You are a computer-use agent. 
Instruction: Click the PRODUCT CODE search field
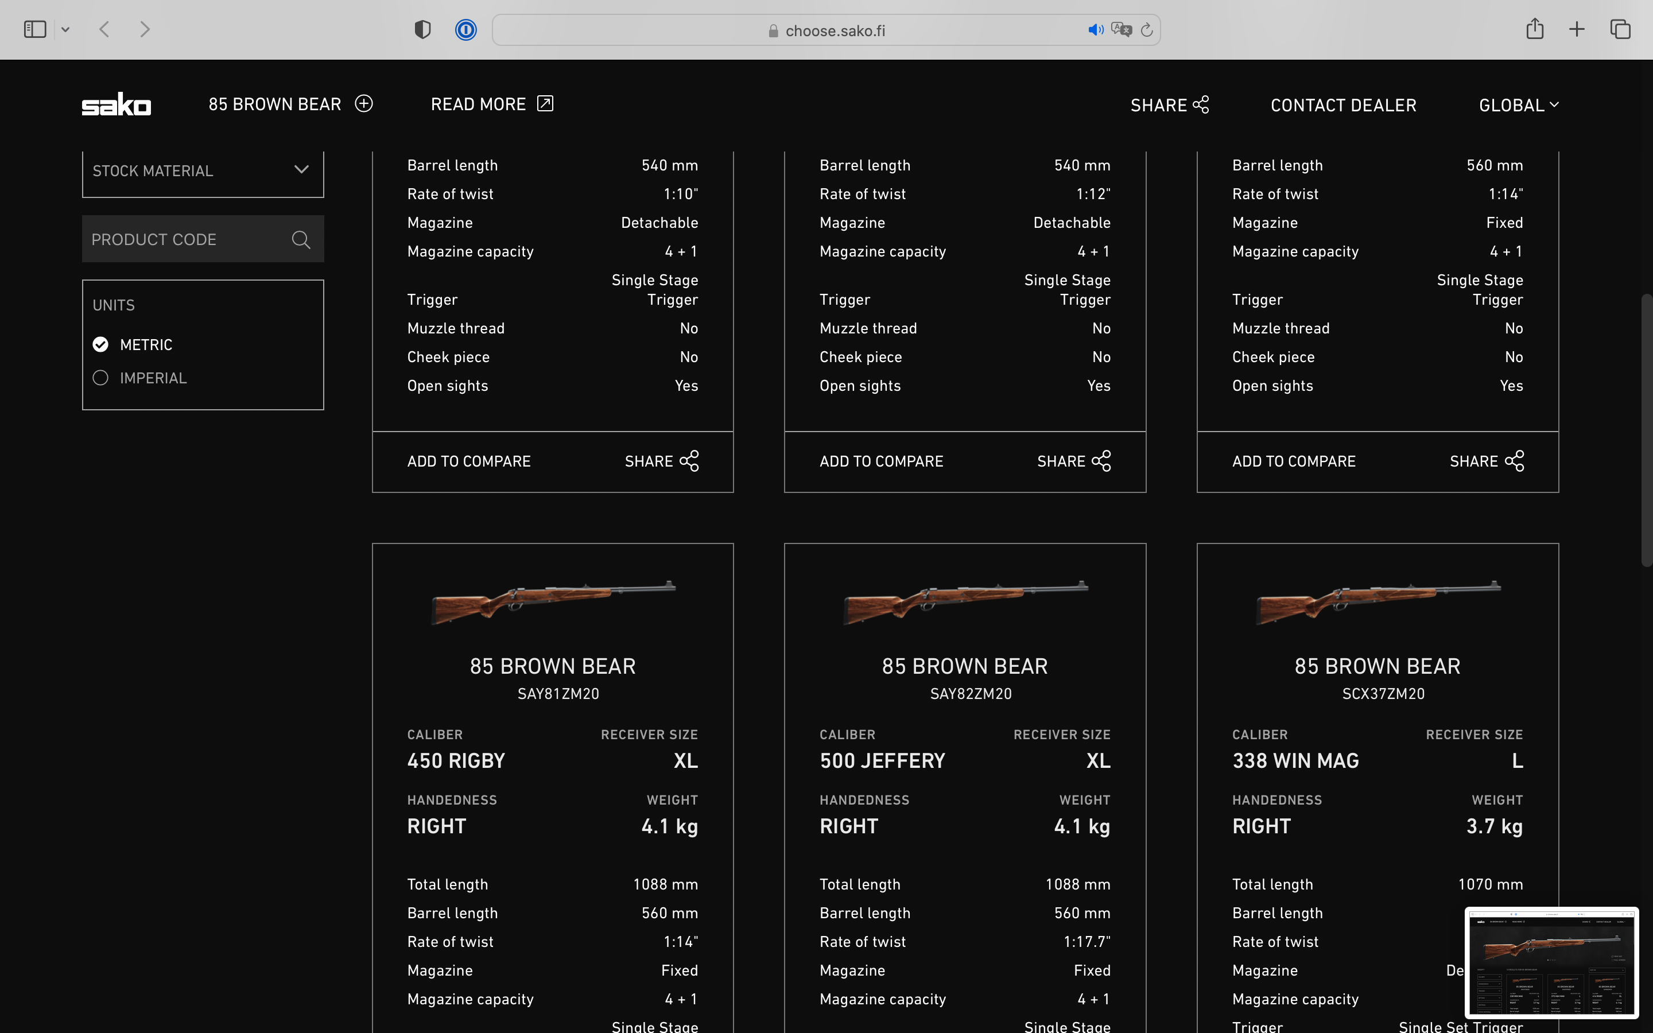point(203,239)
